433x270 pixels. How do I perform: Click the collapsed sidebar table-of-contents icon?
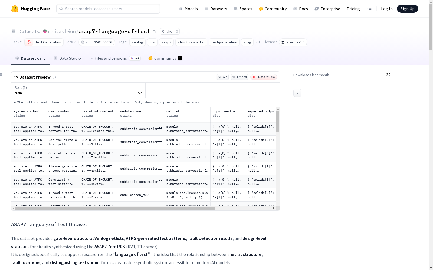(1, 75)
